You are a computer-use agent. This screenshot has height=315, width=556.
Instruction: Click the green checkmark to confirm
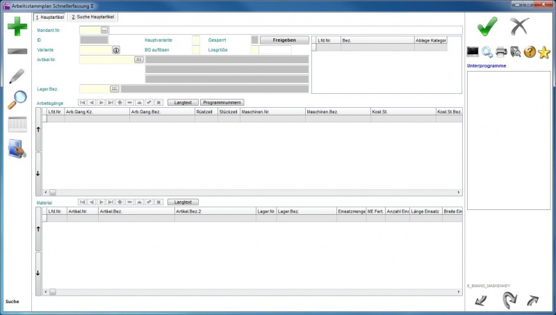[488, 26]
